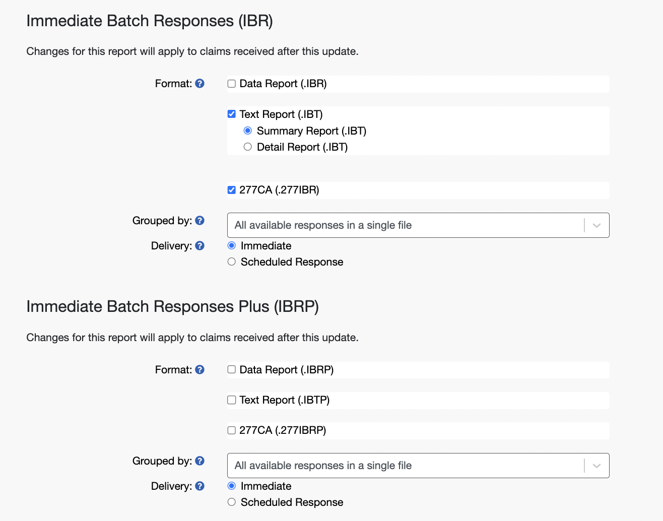This screenshot has width=663, height=521.
Task: Enable the Data Report (.IBR) checkbox
Action: click(x=232, y=84)
